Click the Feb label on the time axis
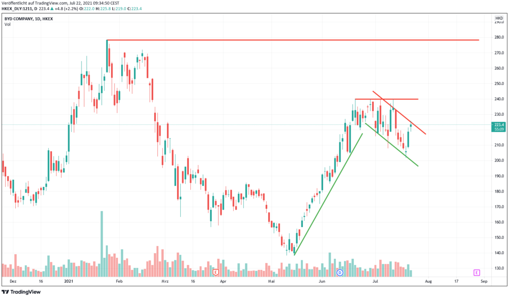Screen dimensions: 509x297 point(119,281)
